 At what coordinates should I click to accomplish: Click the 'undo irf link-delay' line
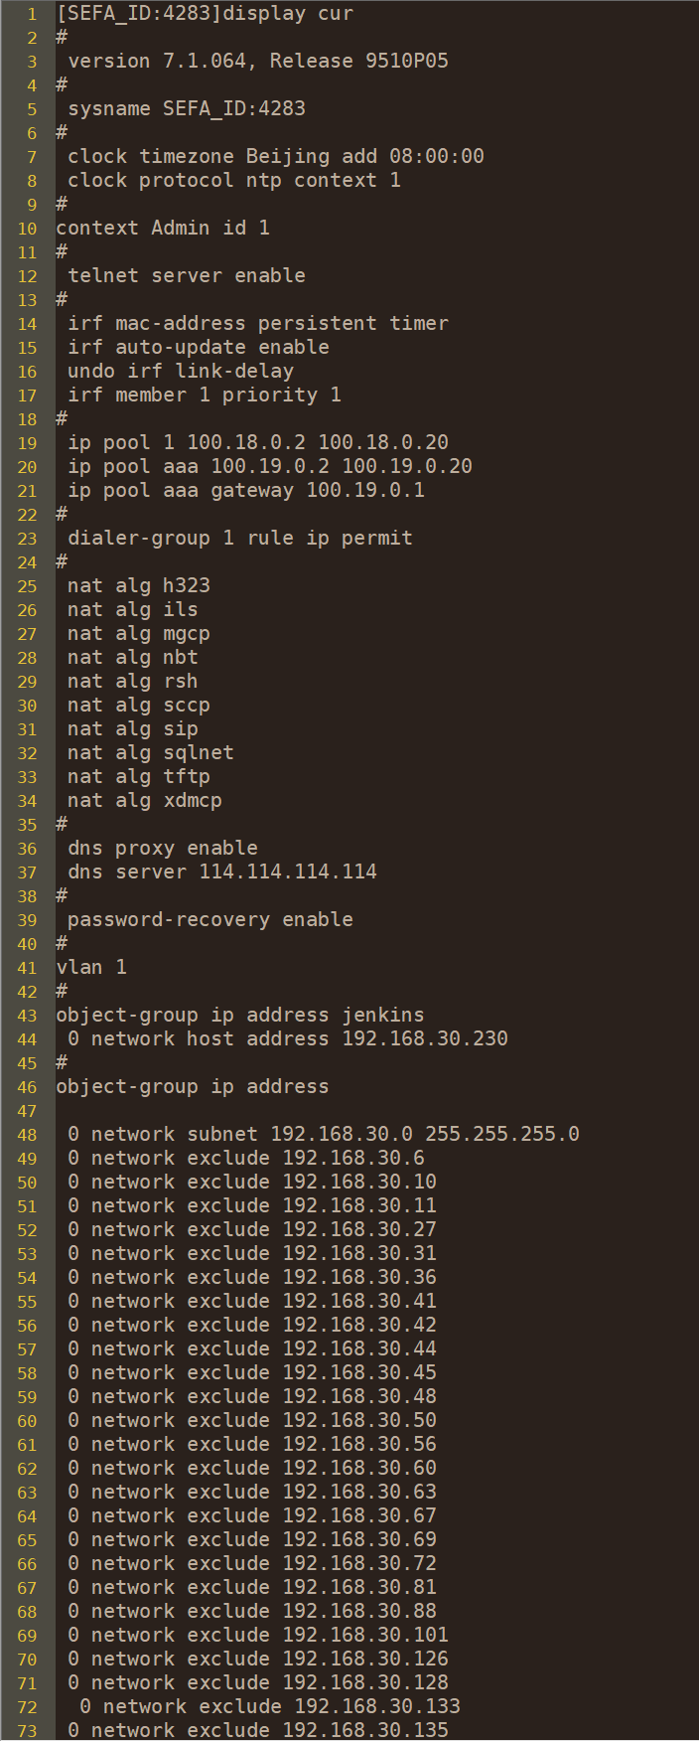click(x=180, y=372)
